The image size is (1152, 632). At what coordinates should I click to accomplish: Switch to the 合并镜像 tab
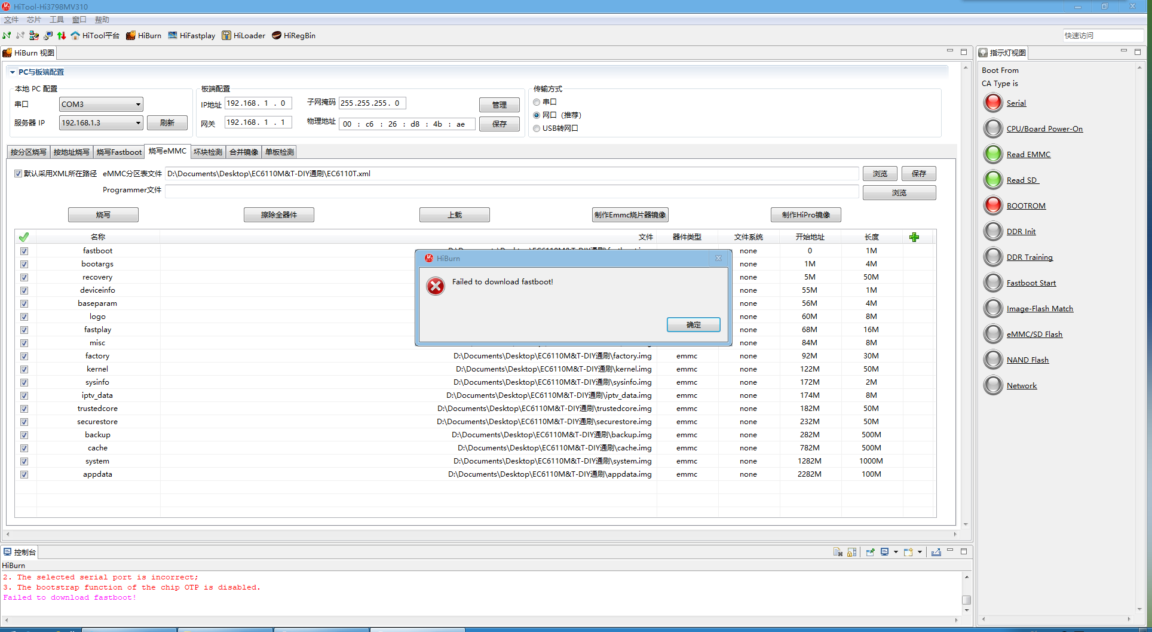tap(244, 152)
